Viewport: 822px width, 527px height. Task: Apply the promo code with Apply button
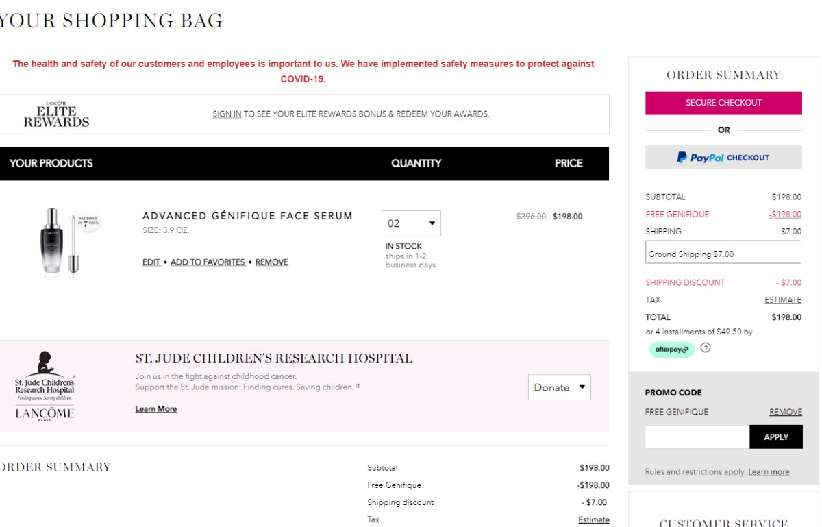(x=776, y=437)
